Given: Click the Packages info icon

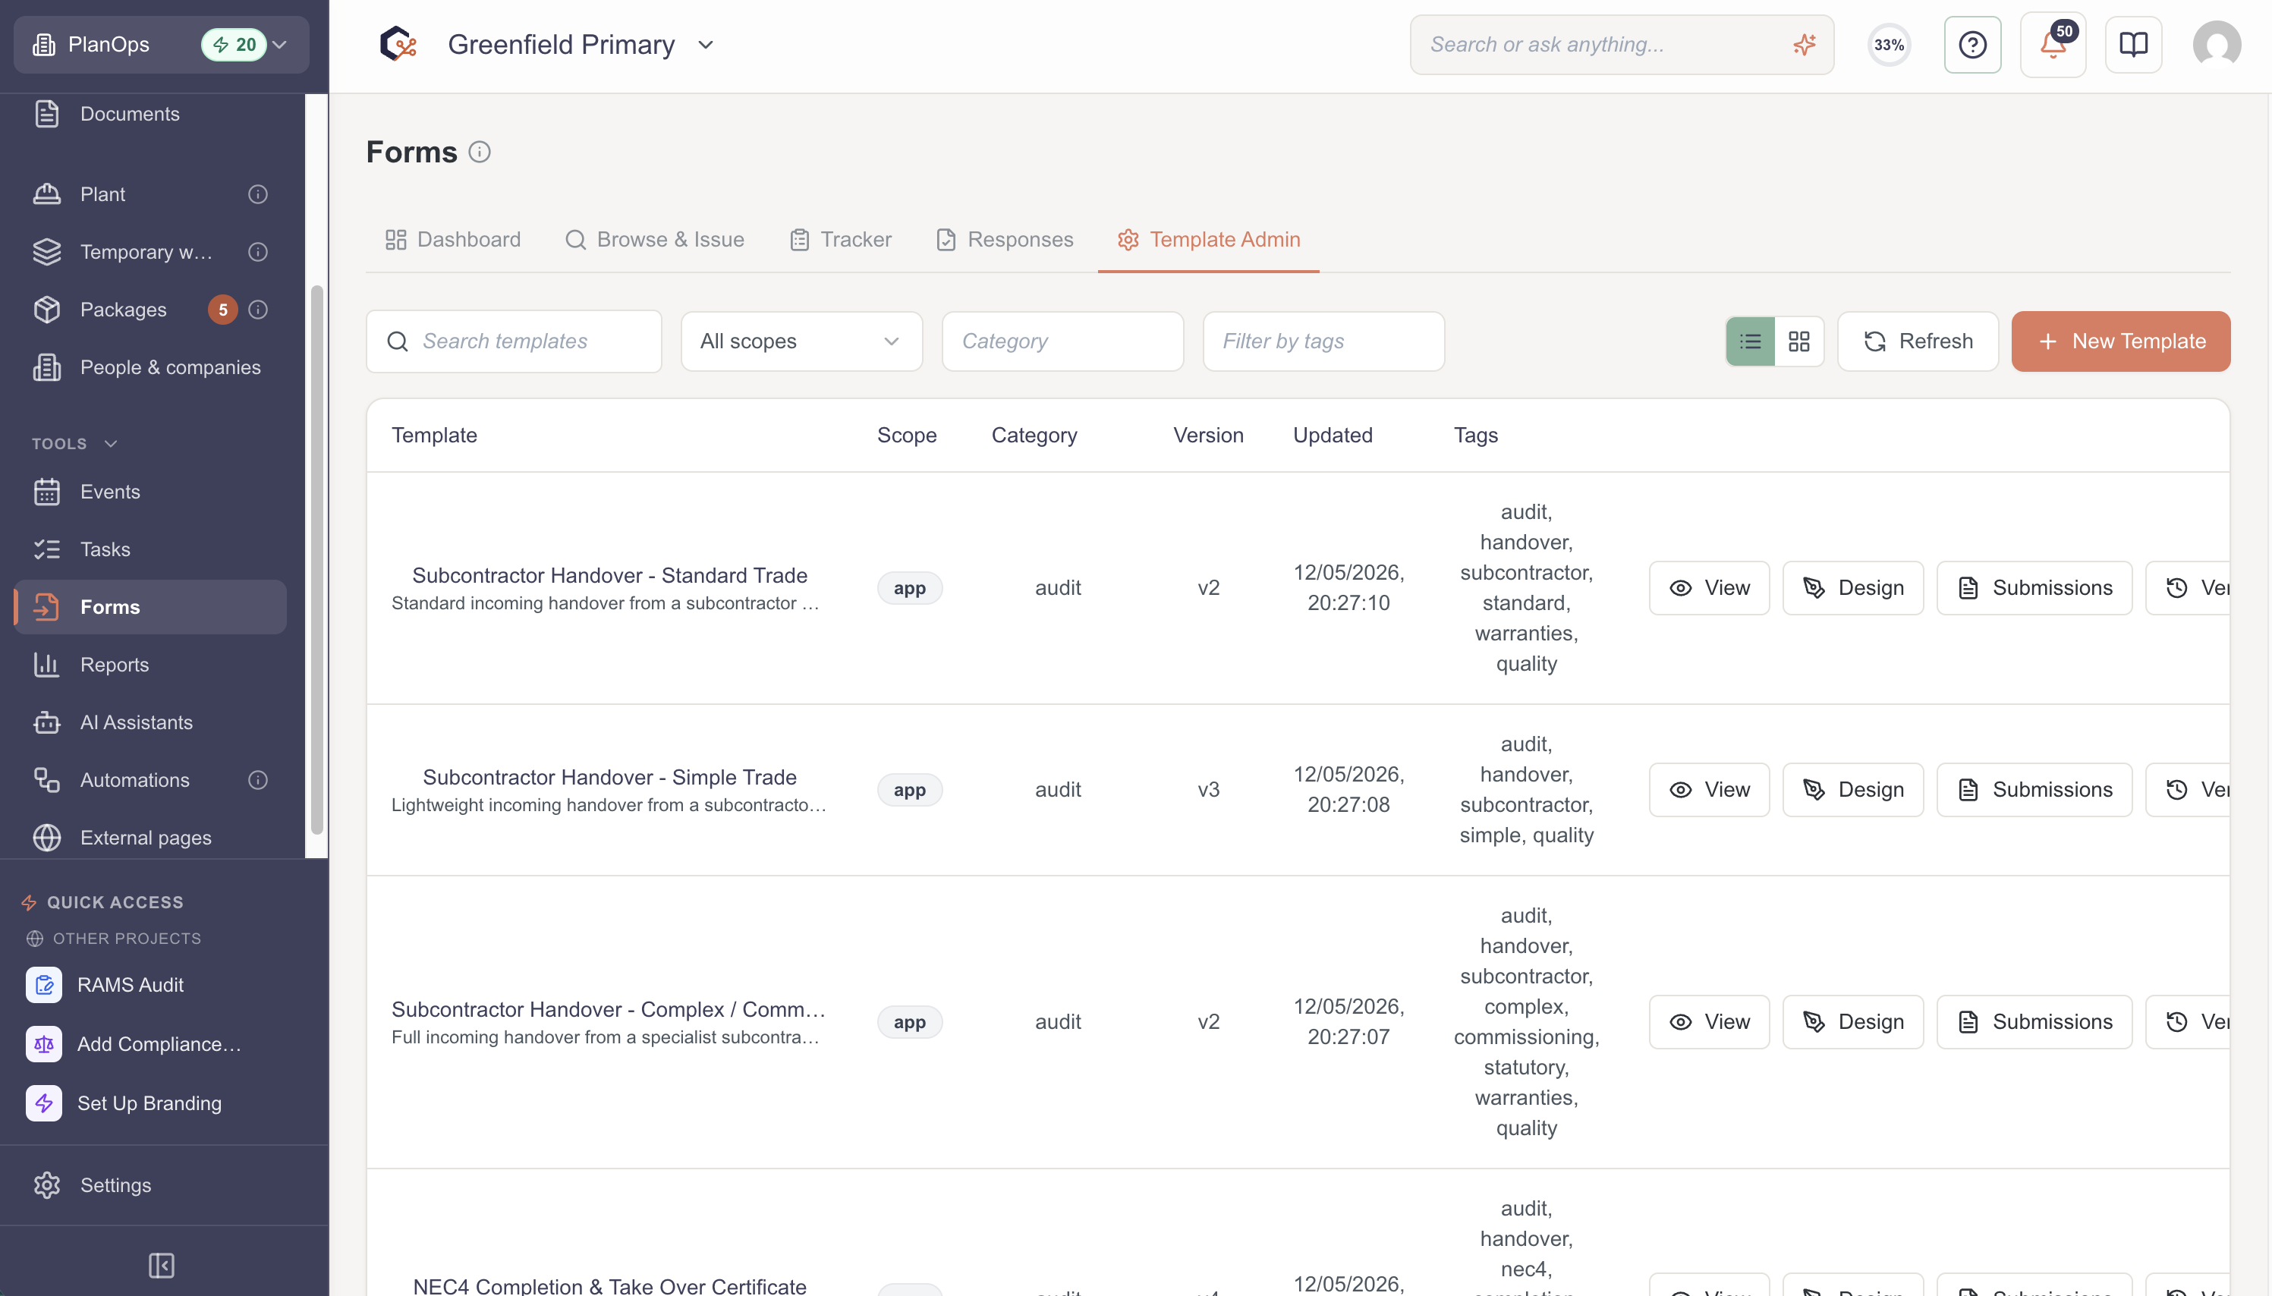Looking at the screenshot, I should 257,310.
